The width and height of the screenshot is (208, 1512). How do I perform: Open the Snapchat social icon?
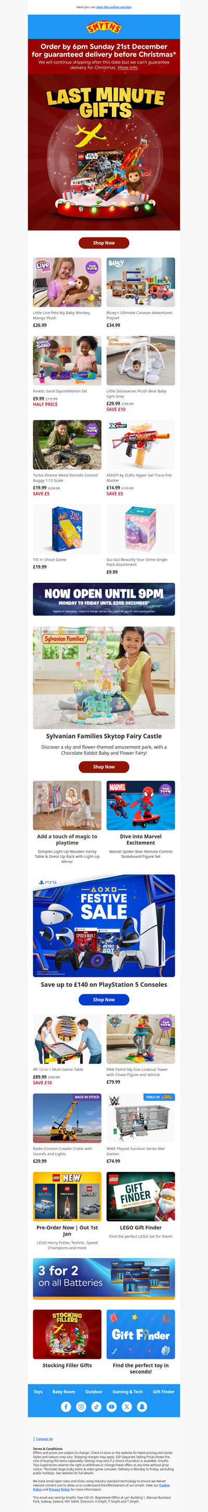pyautogui.click(x=142, y=1406)
